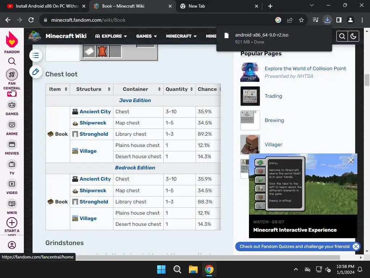Expand the EXPLORE dropdown menu
370x278 pixels.
(x=111, y=36)
